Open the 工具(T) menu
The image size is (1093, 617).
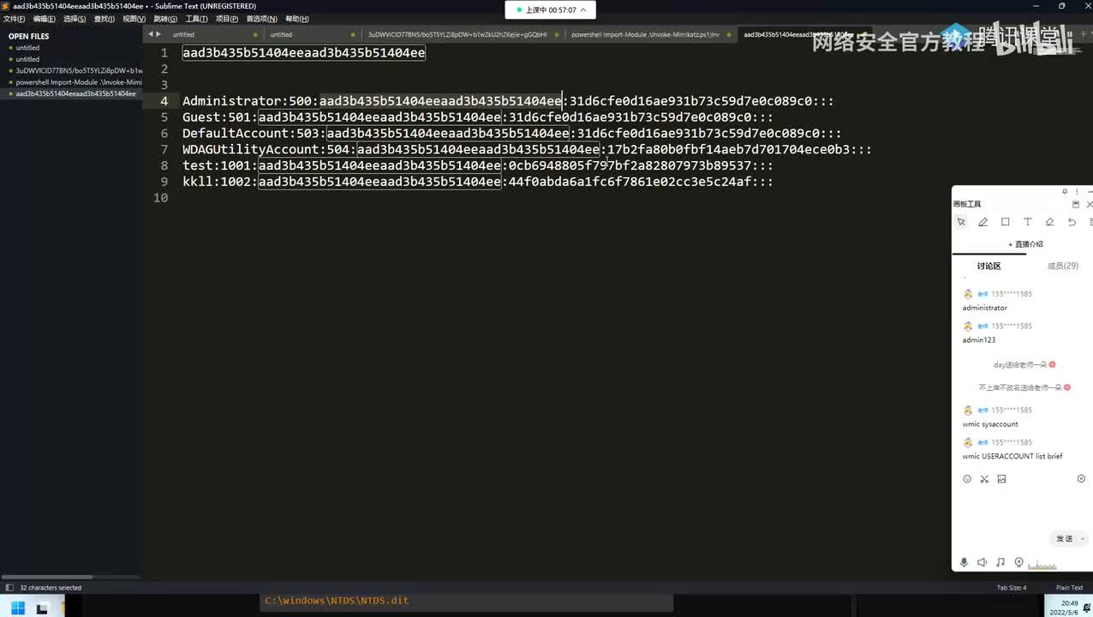click(x=196, y=19)
